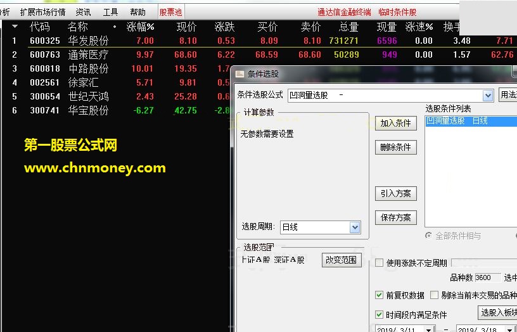Screen dimensions: 517x332
Task: Click 选股周期 日线 combo field
Action: click(320, 227)
